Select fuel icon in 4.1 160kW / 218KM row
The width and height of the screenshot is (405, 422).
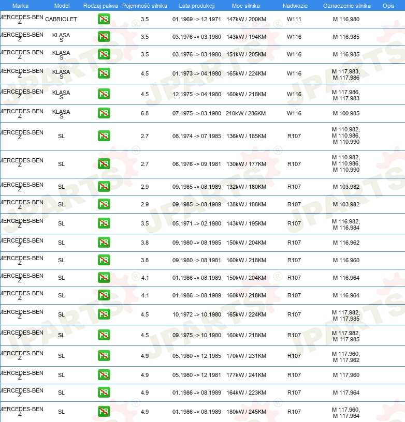tap(104, 295)
